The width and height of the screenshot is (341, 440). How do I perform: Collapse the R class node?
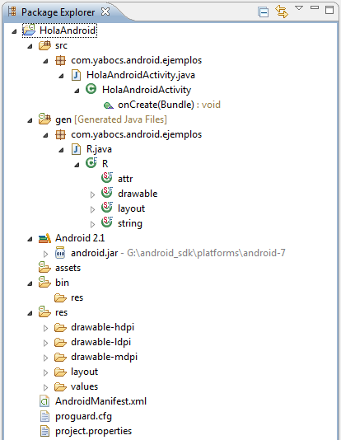click(x=77, y=166)
